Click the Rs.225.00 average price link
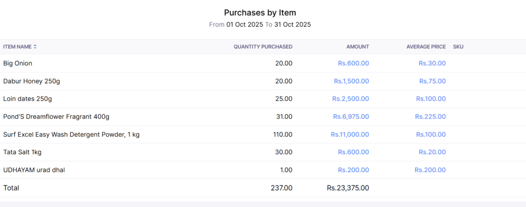This screenshot has width=526, height=207. [430, 117]
